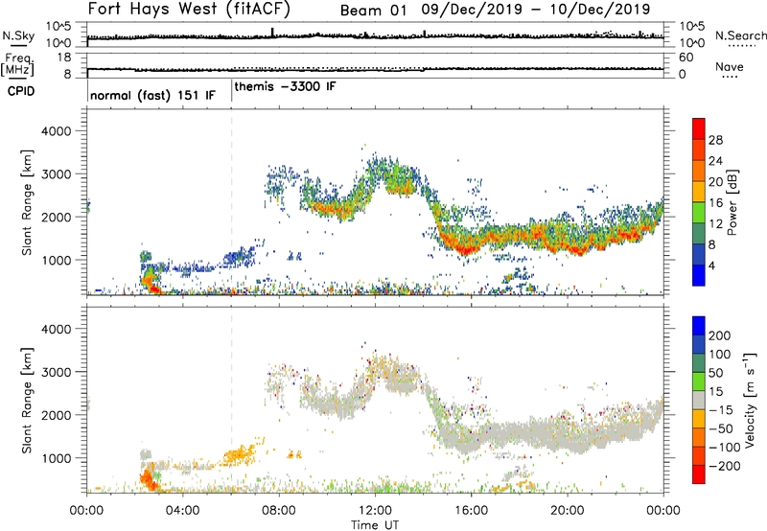Click the 200 Velocity colorbar label
767x531 pixels.
(x=719, y=335)
